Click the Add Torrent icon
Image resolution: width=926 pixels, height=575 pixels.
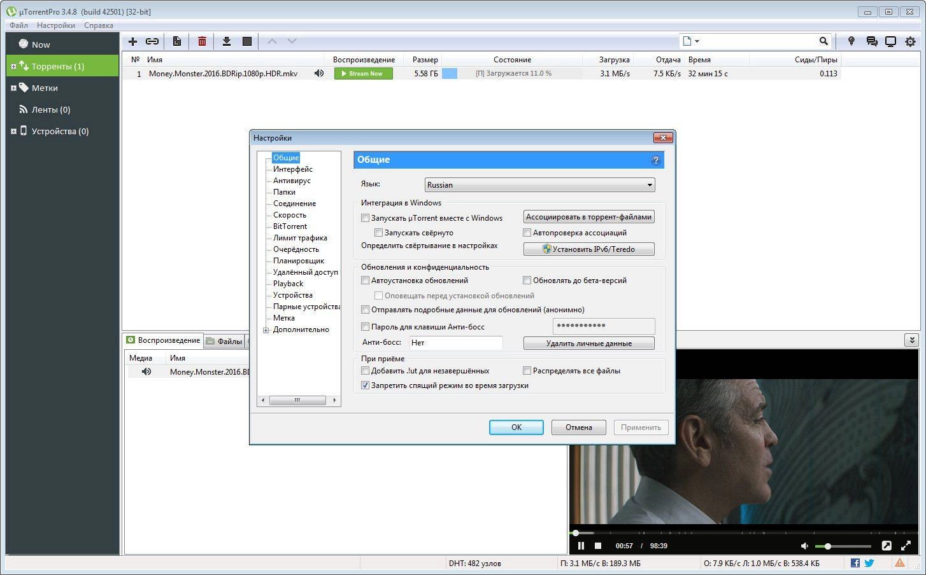[x=132, y=41]
